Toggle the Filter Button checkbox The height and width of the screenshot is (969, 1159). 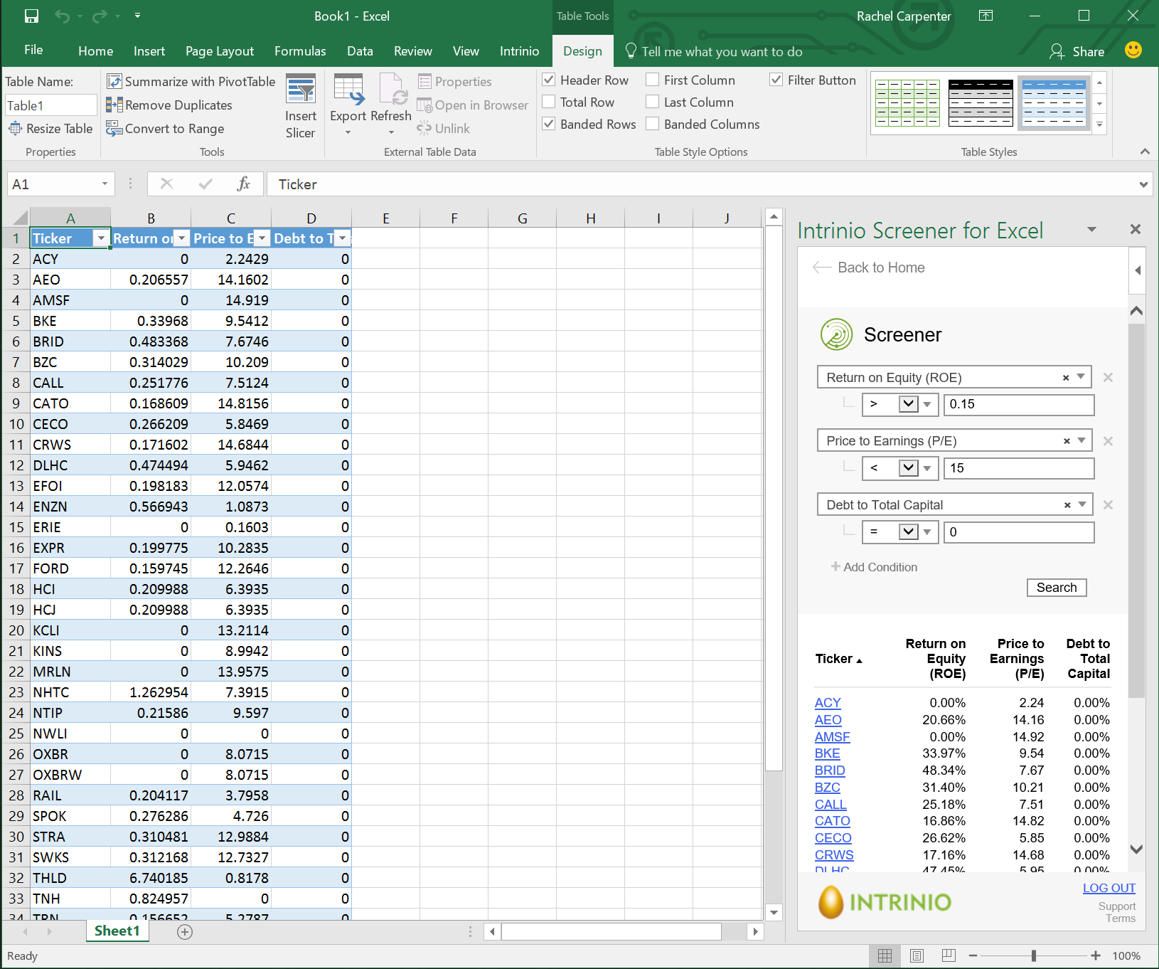[x=776, y=80]
